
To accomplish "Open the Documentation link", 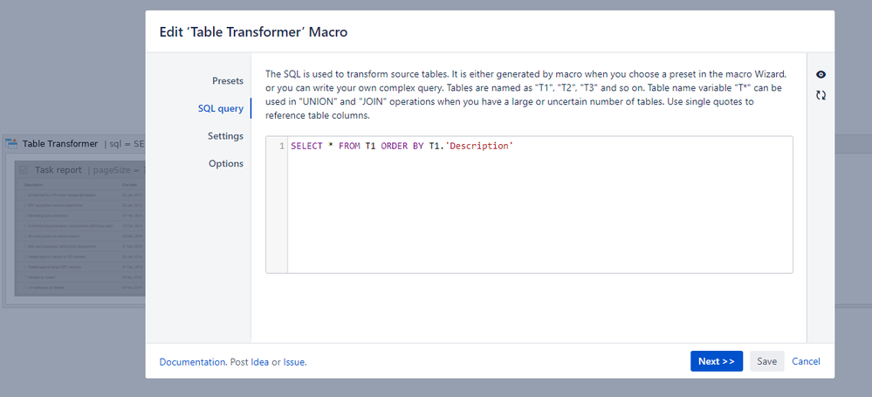I will 192,362.
